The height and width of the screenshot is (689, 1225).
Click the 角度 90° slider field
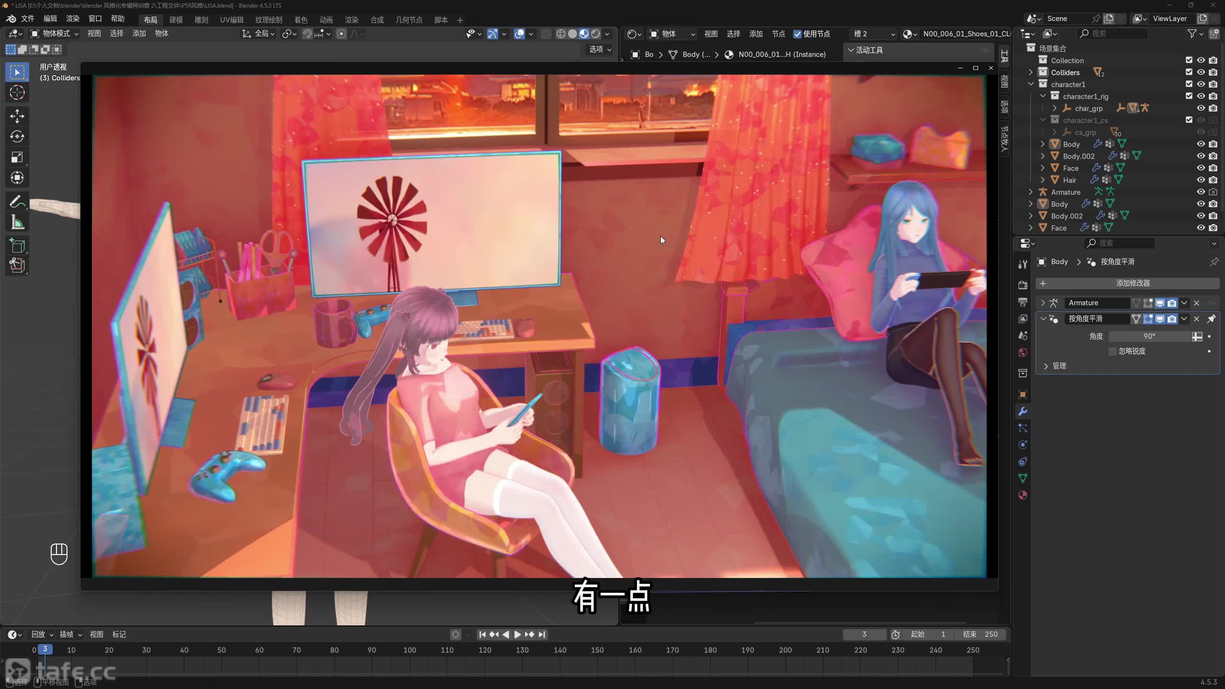1148,336
